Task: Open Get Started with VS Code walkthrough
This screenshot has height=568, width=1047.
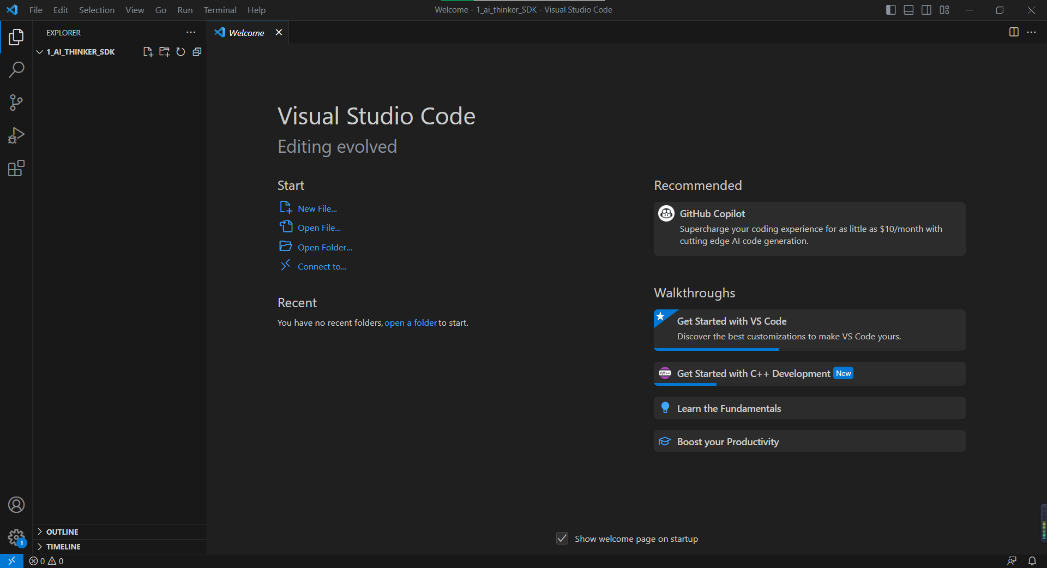Action: tap(809, 330)
